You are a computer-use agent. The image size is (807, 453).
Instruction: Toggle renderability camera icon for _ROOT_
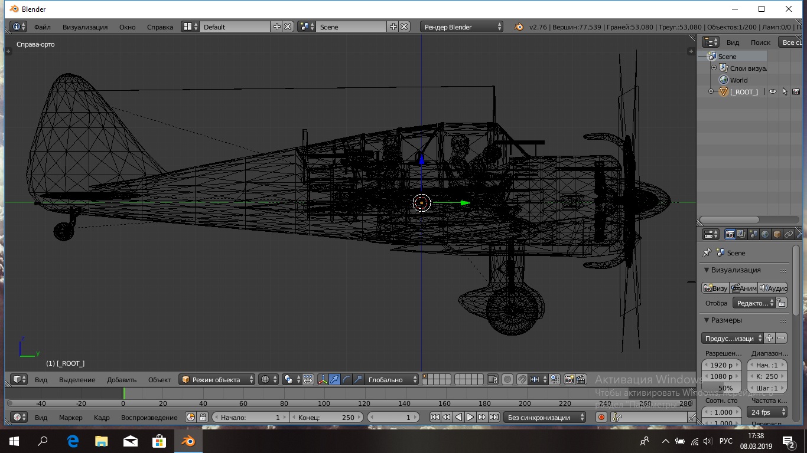pos(796,91)
